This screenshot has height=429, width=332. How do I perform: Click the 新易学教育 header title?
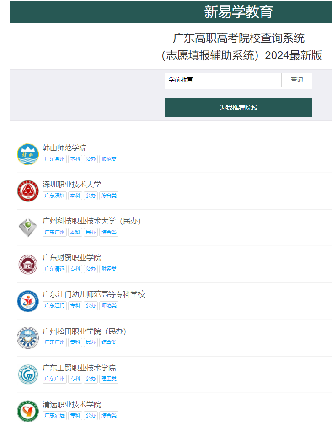[239, 12]
